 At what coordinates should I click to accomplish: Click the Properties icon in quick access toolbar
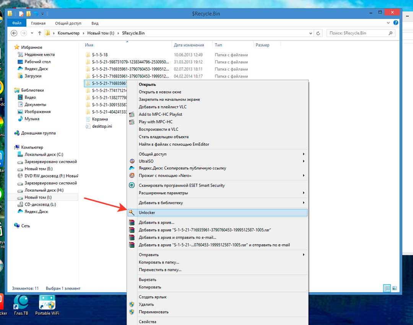click(x=21, y=13)
